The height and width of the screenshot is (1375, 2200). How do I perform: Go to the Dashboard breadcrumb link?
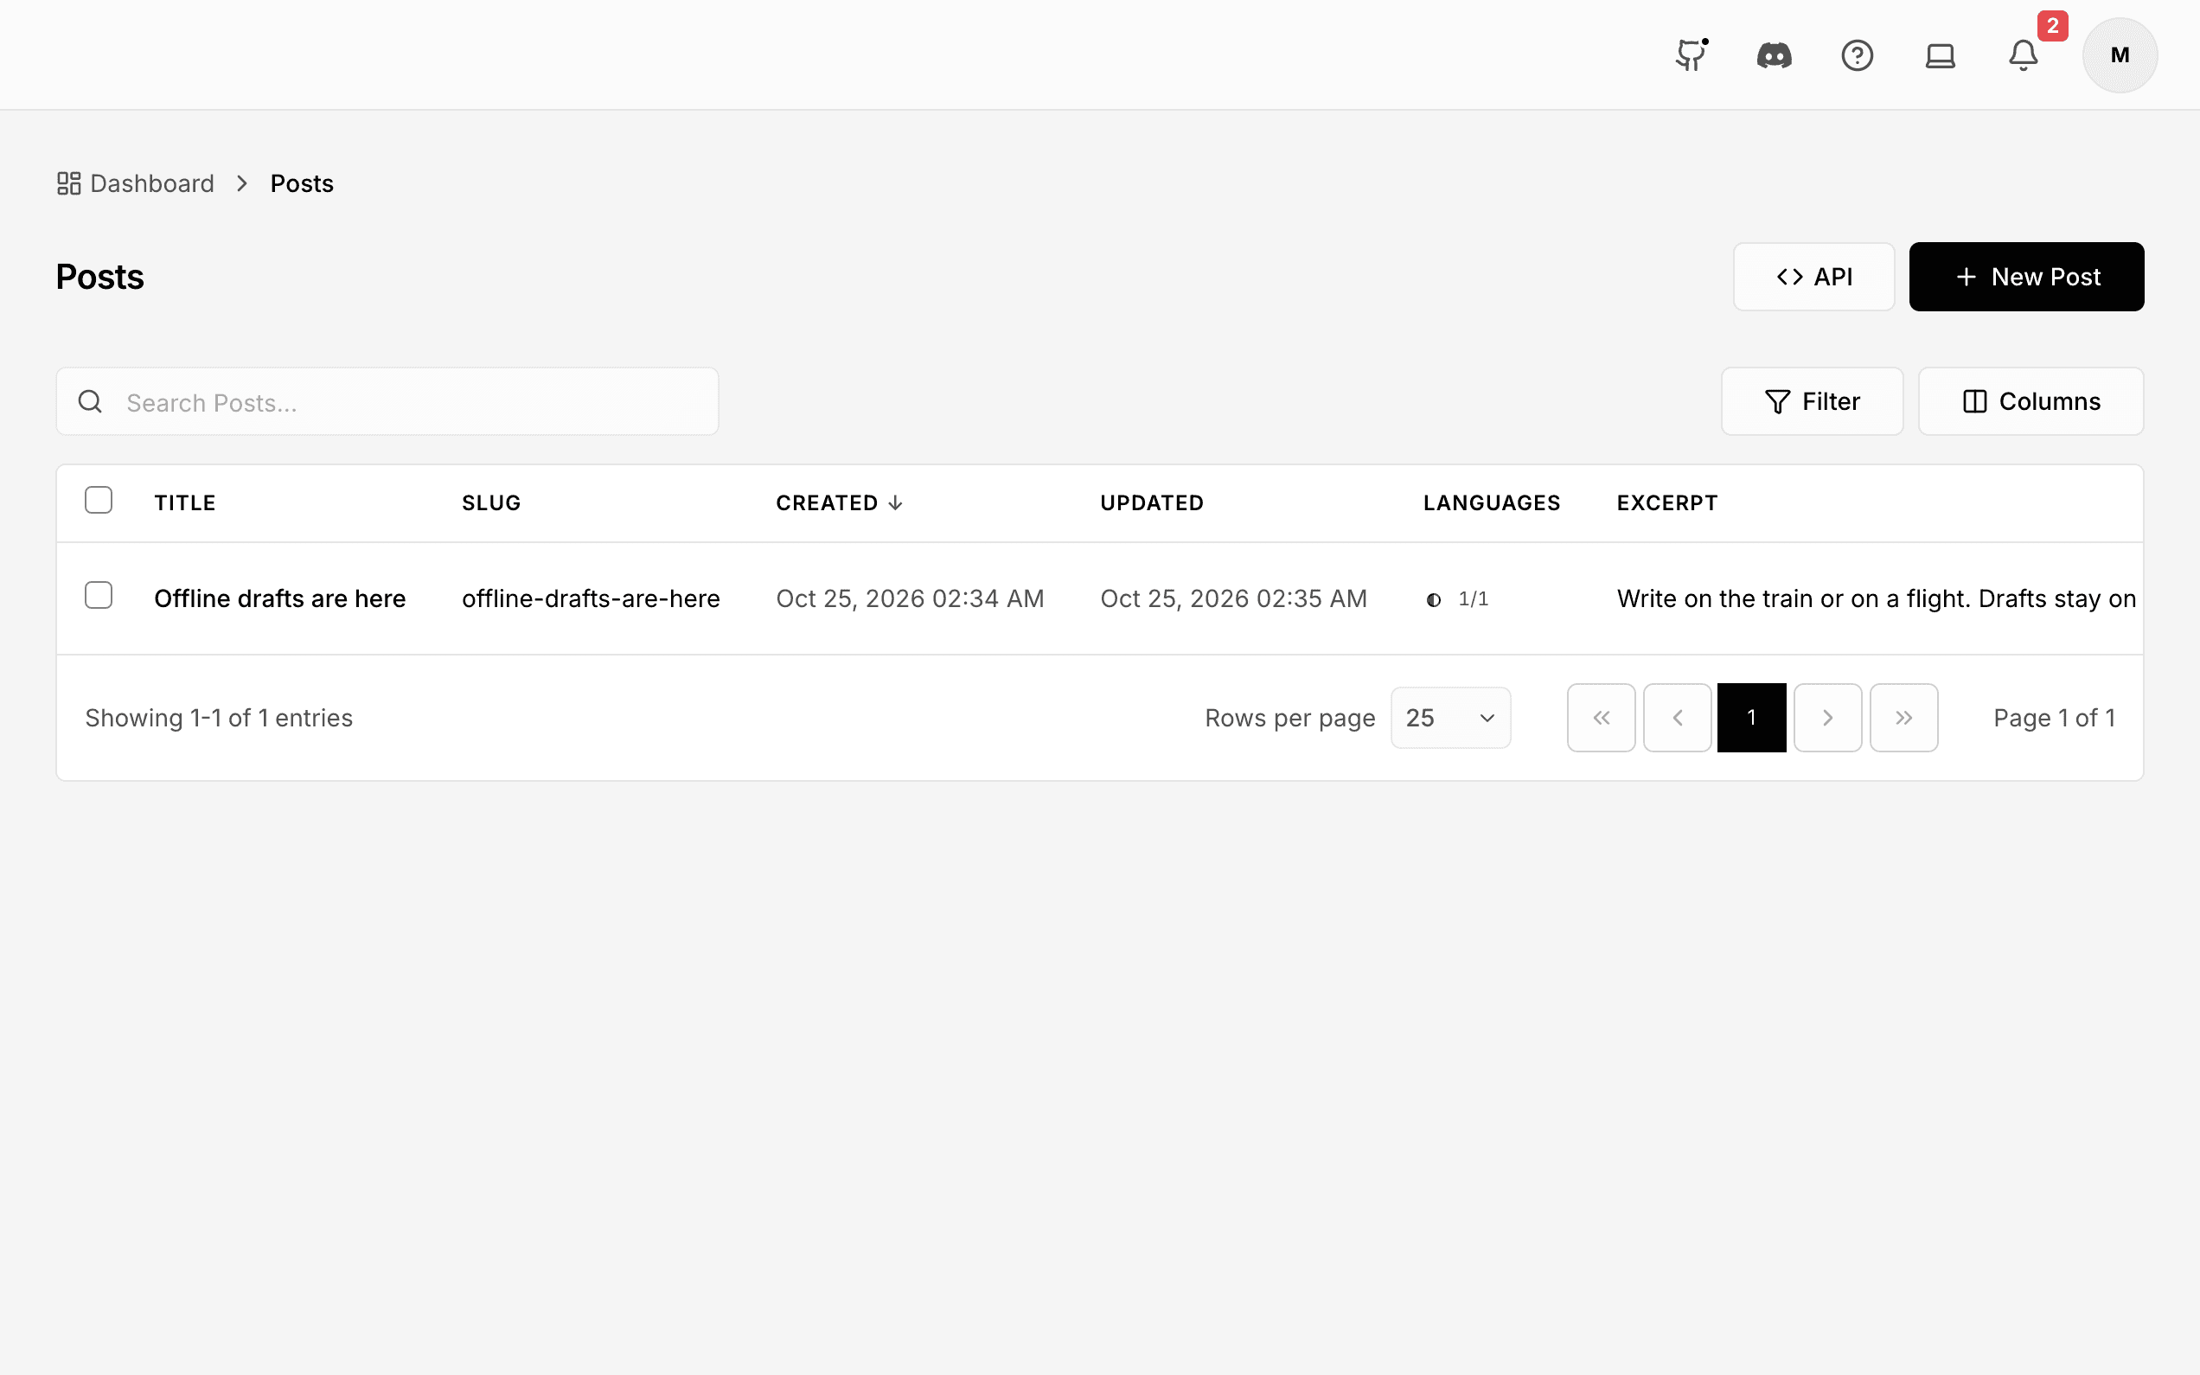[152, 183]
